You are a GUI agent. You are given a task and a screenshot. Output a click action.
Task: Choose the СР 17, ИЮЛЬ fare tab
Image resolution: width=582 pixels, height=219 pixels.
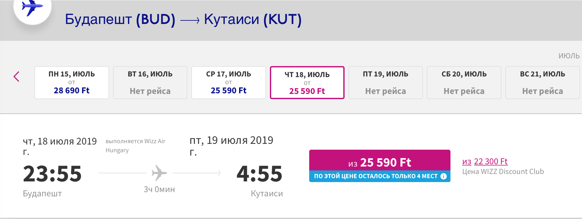229,83
